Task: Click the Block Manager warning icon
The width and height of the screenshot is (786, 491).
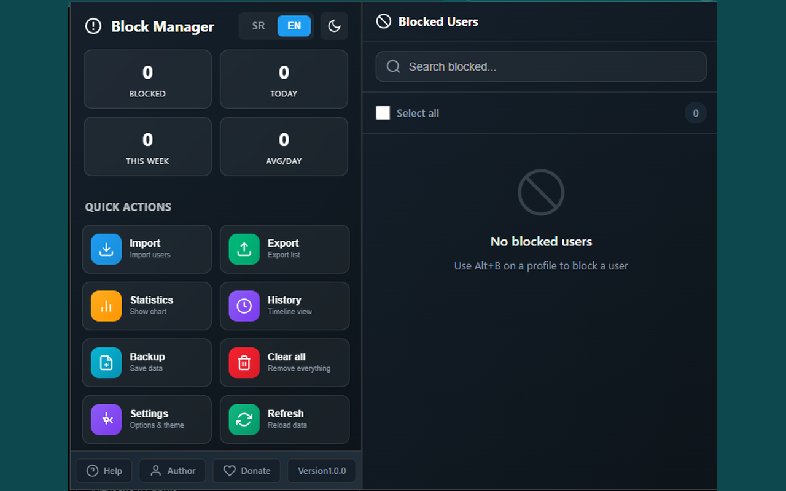Action: click(93, 26)
